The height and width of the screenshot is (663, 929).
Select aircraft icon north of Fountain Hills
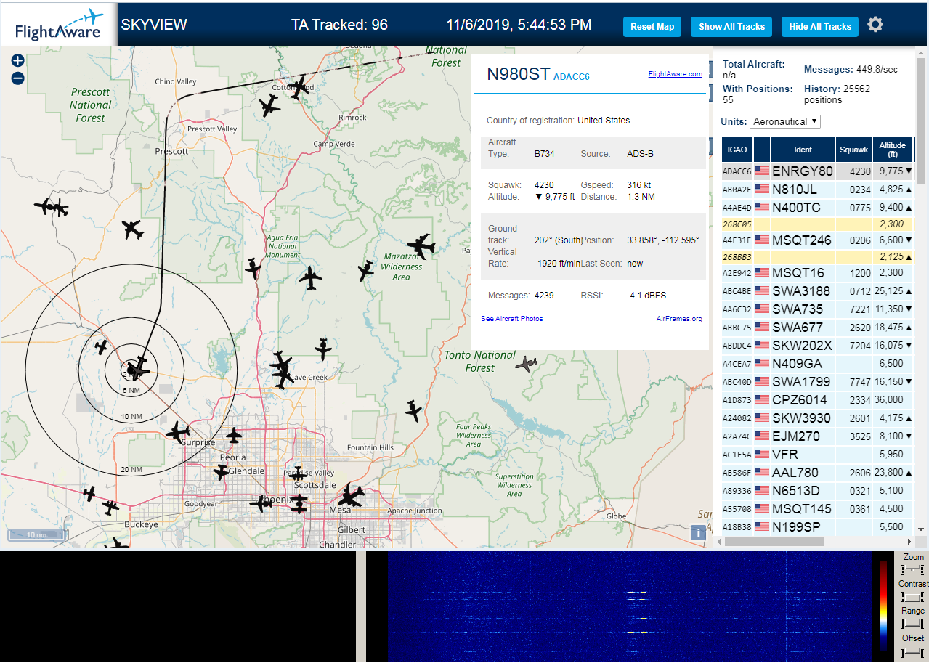(x=413, y=411)
